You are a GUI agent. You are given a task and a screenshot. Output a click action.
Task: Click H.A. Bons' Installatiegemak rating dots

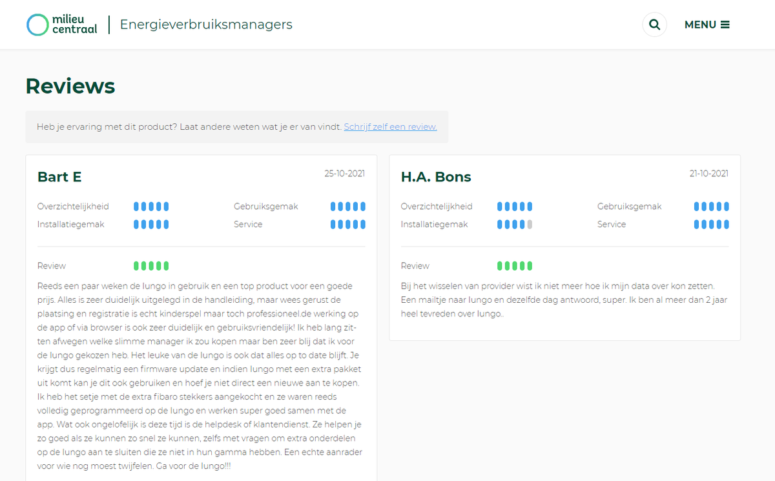click(515, 224)
